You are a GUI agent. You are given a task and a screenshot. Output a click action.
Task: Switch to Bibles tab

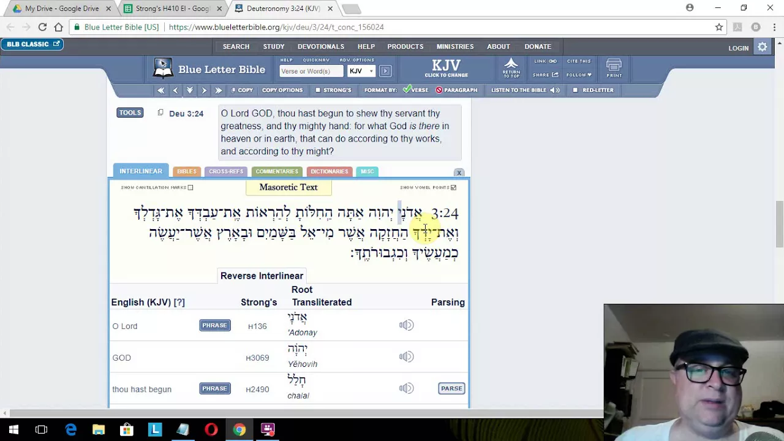[x=187, y=171]
